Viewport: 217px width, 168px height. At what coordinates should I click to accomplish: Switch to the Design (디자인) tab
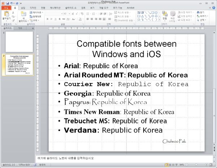point(33,8)
